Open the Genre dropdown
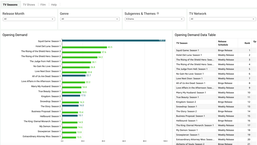The height and width of the screenshot is (145, 257). 90,19
